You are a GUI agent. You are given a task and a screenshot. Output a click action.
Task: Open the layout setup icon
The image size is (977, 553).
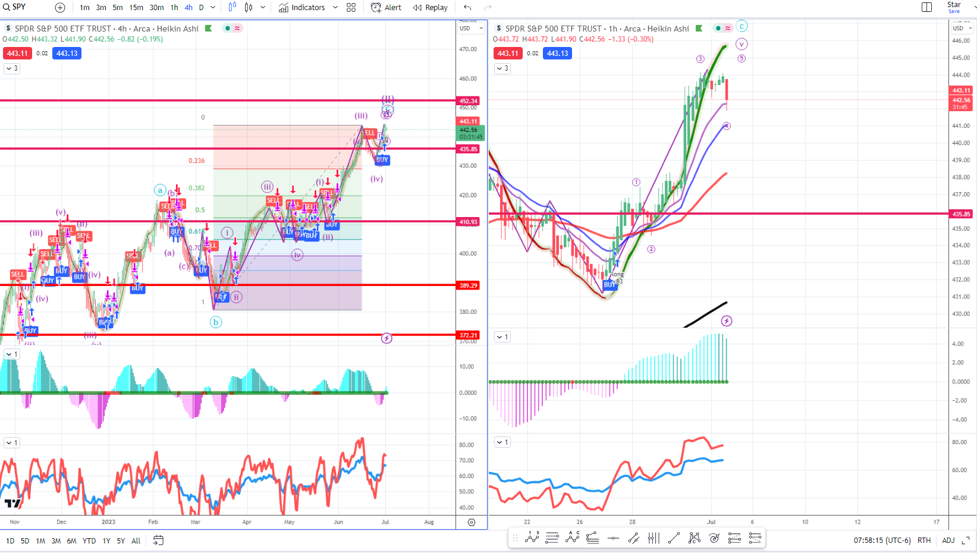point(926,7)
